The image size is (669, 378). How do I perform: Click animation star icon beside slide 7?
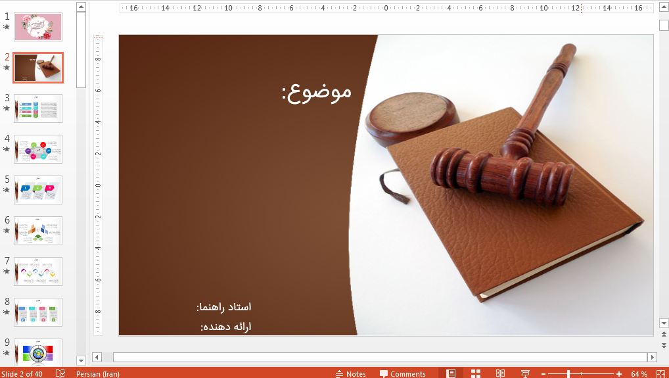coord(7,271)
